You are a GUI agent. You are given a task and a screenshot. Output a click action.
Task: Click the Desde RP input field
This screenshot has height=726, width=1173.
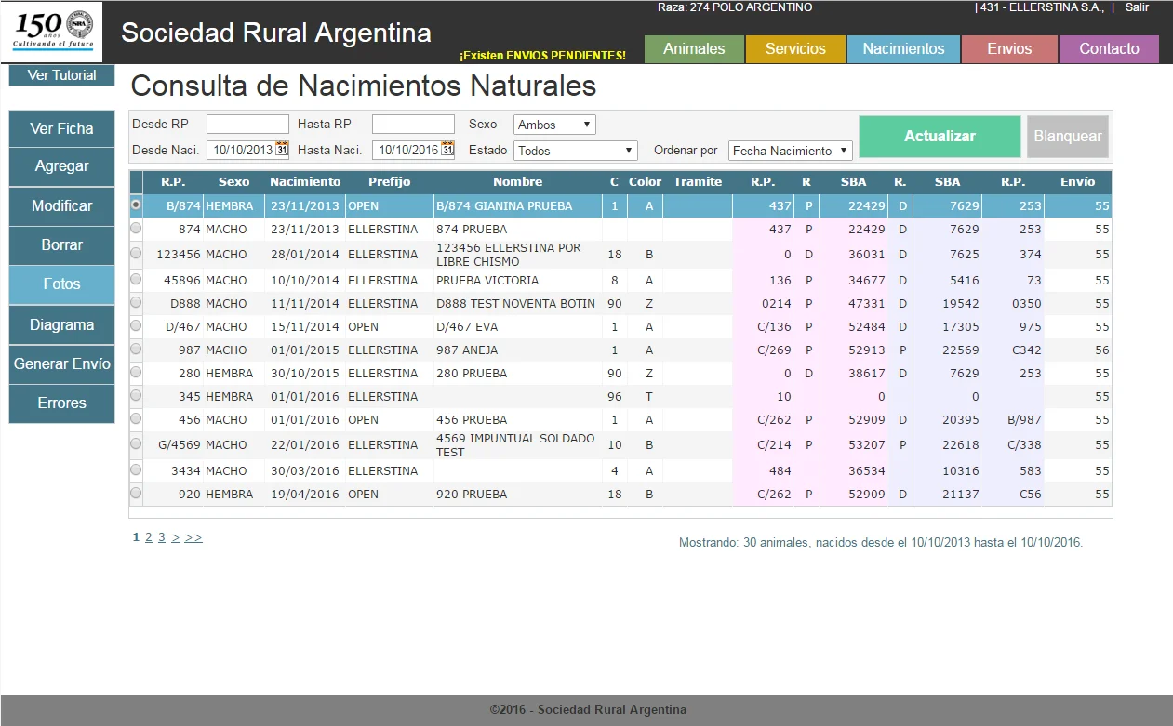pos(247,125)
